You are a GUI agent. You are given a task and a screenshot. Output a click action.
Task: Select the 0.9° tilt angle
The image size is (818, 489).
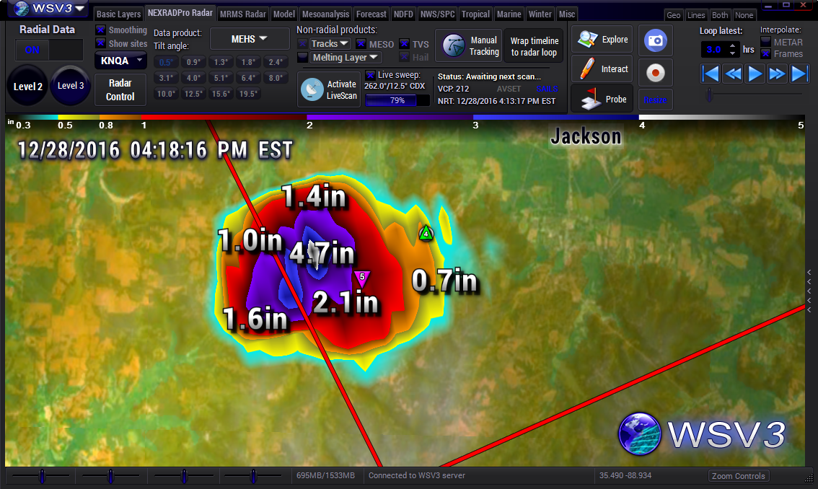click(193, 62)
